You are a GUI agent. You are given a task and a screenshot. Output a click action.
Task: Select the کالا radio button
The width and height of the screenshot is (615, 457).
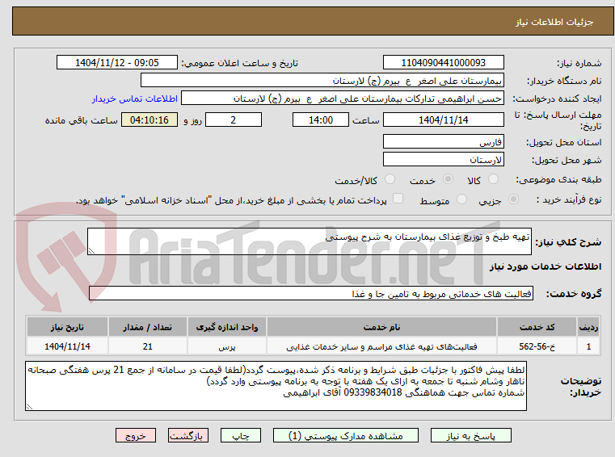pos(493,179)
